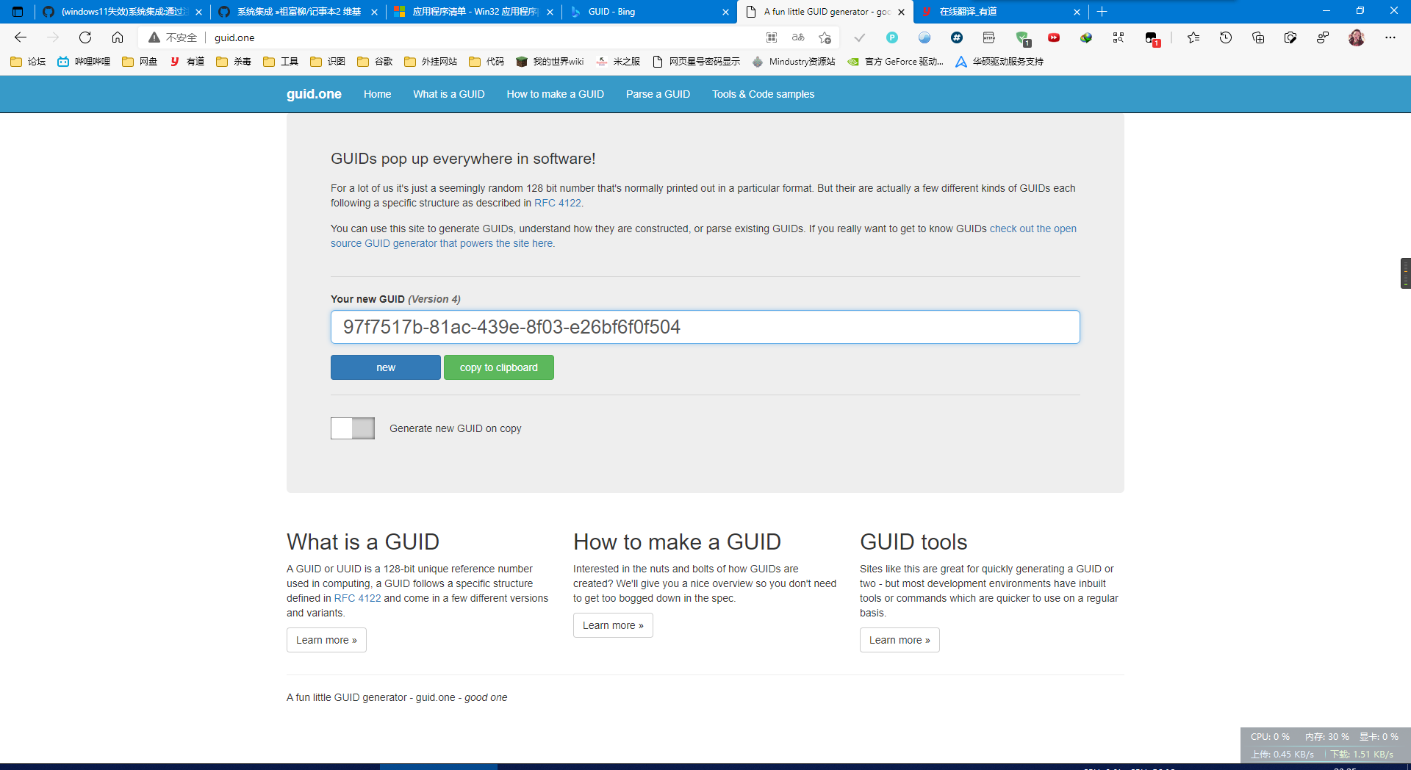This screenshot has width=1411, height=770.
Task: Click the 'copy to clipboard' button
Action: pyautogui.click(x=499, y=367)
